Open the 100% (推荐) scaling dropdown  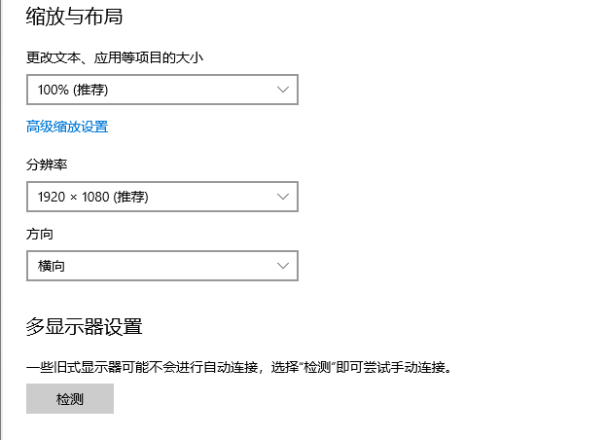tap(161, 90)
